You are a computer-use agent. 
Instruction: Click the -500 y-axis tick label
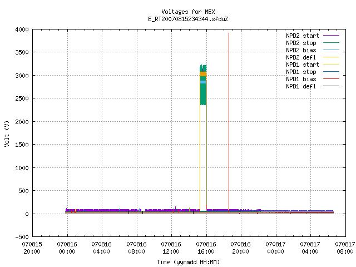click(x=22, y=237)
